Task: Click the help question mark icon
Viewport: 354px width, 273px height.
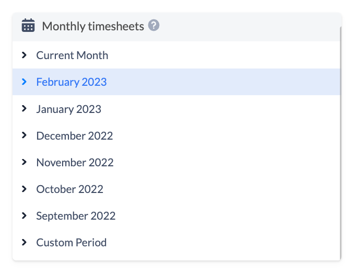Action: tap(154, 25)
